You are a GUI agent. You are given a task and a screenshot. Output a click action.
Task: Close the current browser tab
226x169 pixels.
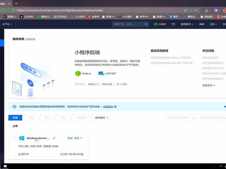tap(9, 4)
